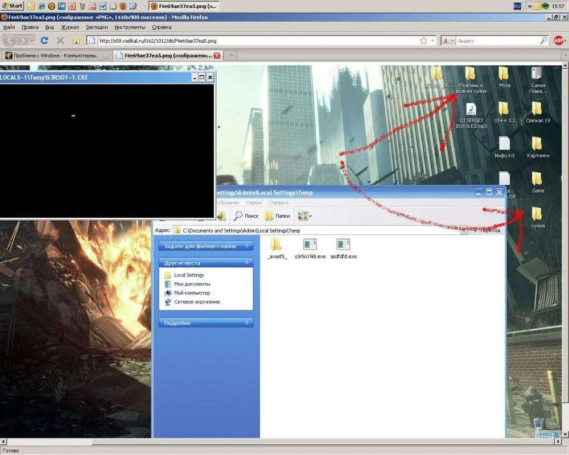Switch to Проблема с Windows tab
This screenshot has width=569, height=455.
[x=56, y=56]
